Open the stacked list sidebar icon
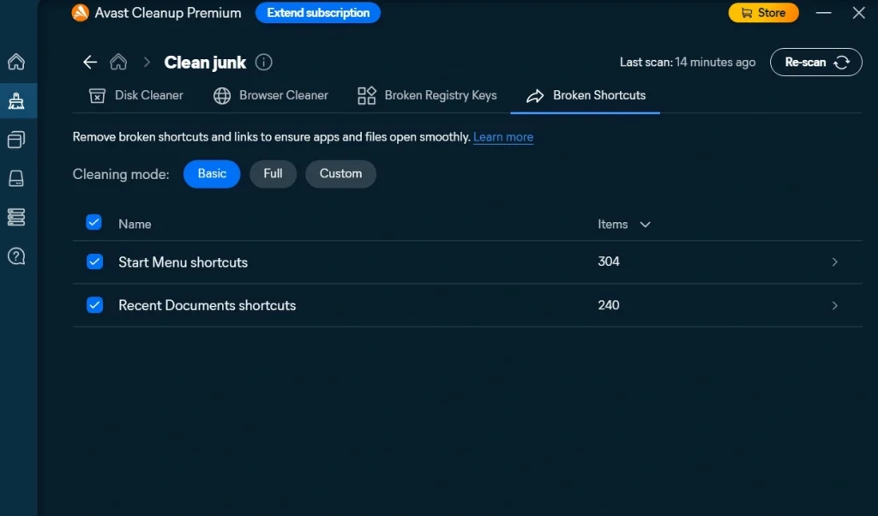 (x=16, y=217)
